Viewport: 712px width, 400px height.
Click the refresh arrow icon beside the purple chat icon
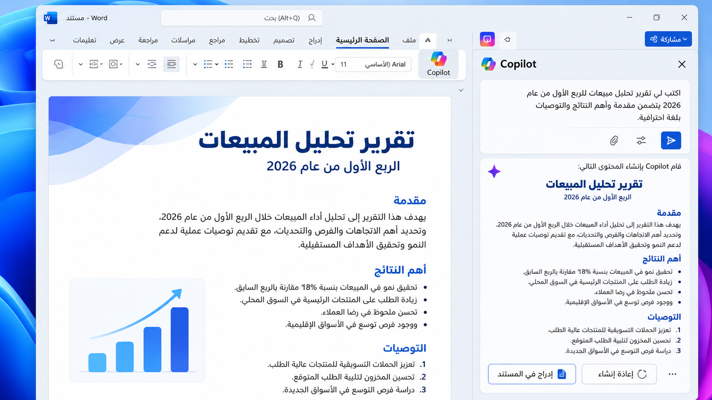coord(507,40)
